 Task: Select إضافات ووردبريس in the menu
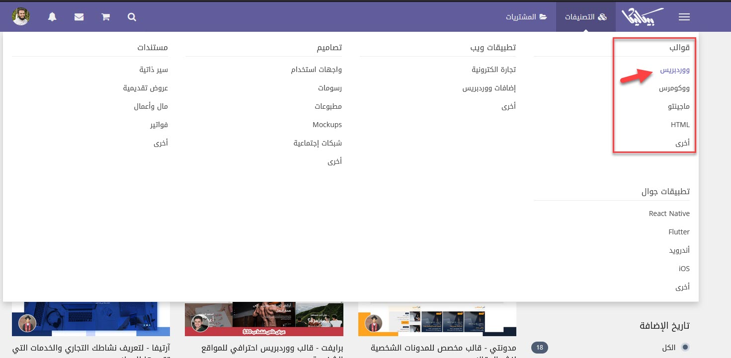pyautogui.click(x=489, y=88)
